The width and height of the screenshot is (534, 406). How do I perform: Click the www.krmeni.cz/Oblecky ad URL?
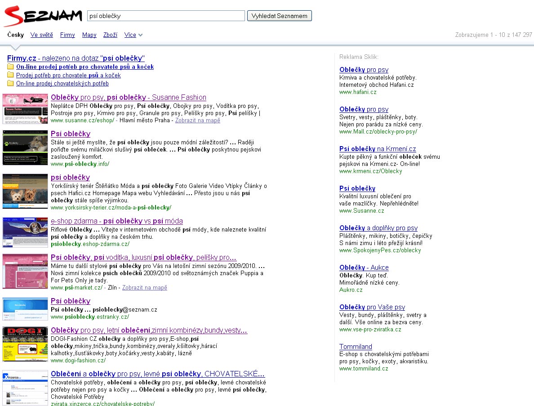pos(370,171)
